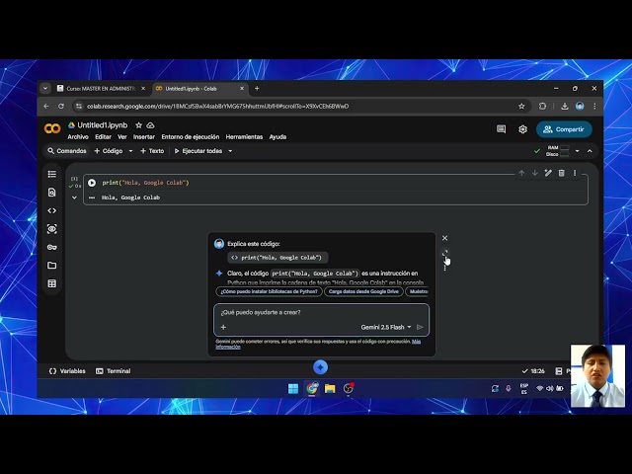Open the find and replace sidebar icon
This screenshot has width=632, height=474.
52,193
